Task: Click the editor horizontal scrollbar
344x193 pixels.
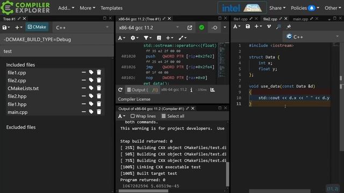Action: (x=279, y=191)
